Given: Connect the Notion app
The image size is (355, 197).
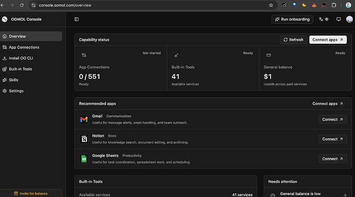Looking at the screenshot, I should tap(332, 139).
